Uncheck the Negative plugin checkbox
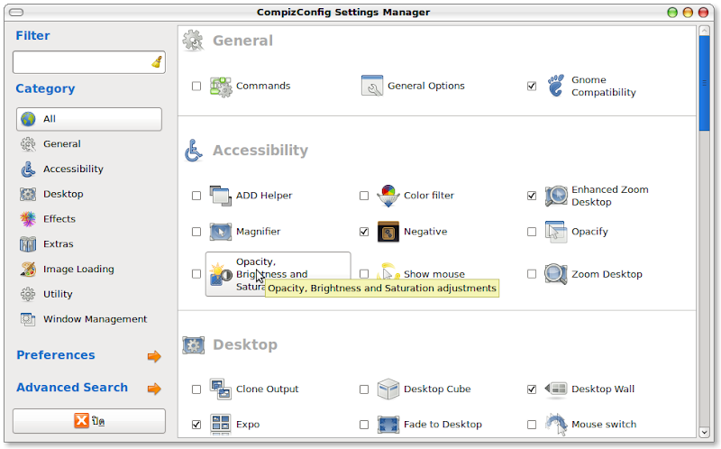 (x=364, y=232)
